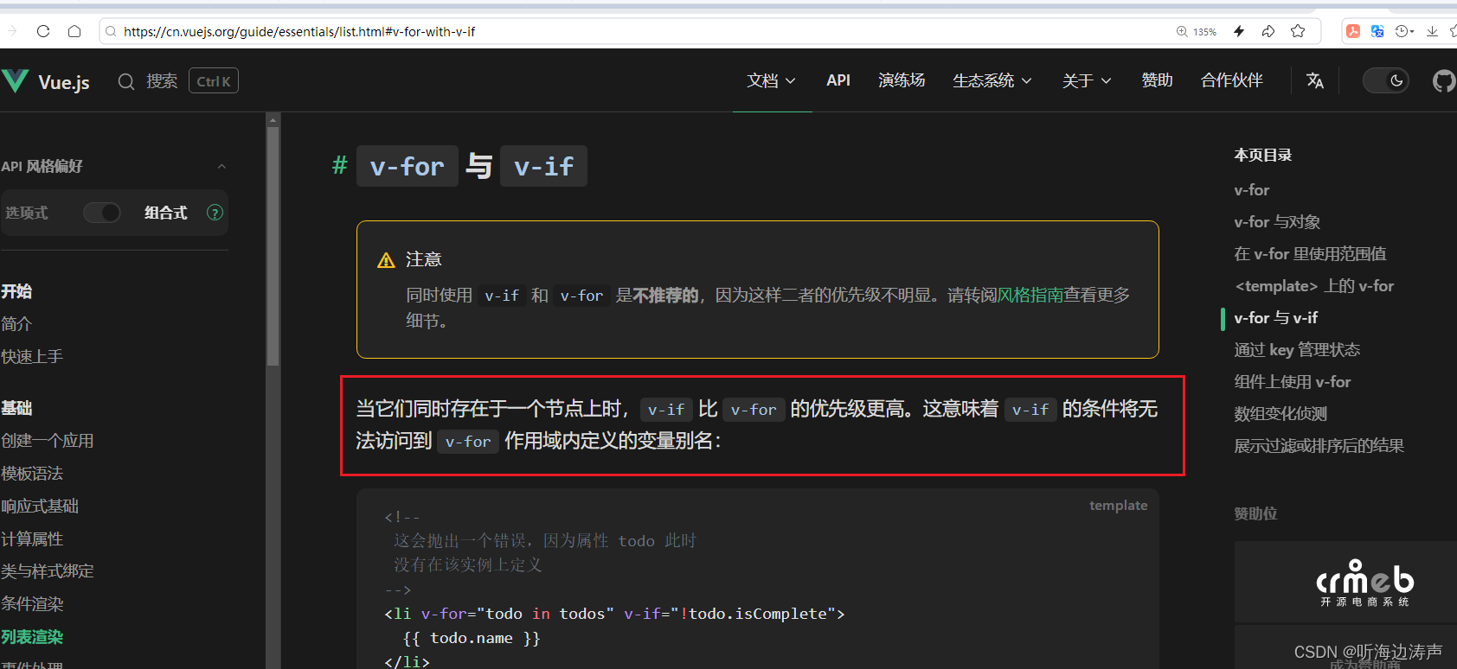This screenshot has height=669, width=1457.
Task: Go to 模板语法 in the sidebar
Action: pyautogui.click(x=32, y=474)
